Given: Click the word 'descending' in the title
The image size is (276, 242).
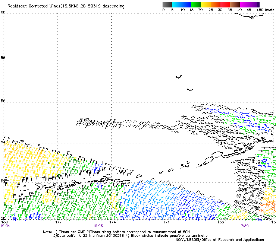Looking at the screenshot, I should pos(113,6).
